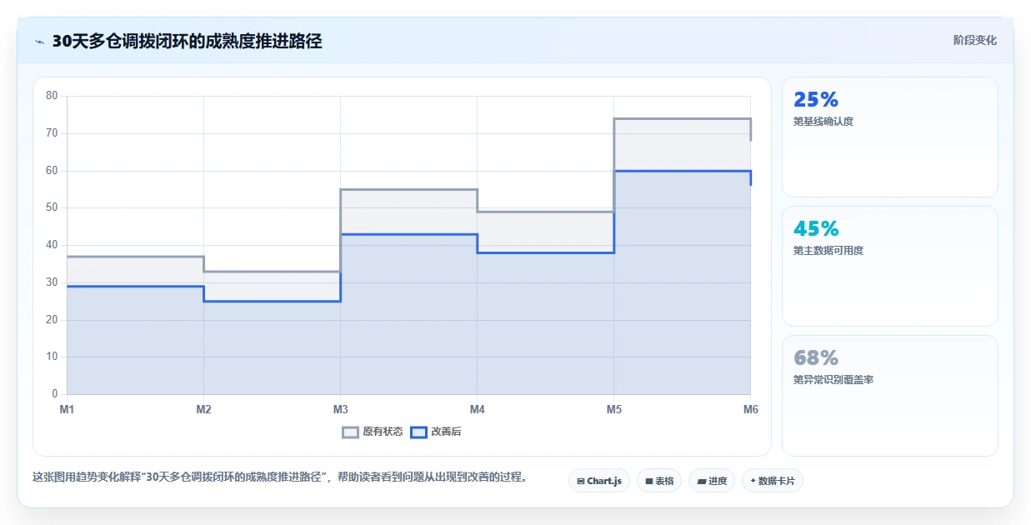The height and width of the screenshot is (525, 1031).
Task: Click the chart description sentence below the chart
Action: pos(280,477)
